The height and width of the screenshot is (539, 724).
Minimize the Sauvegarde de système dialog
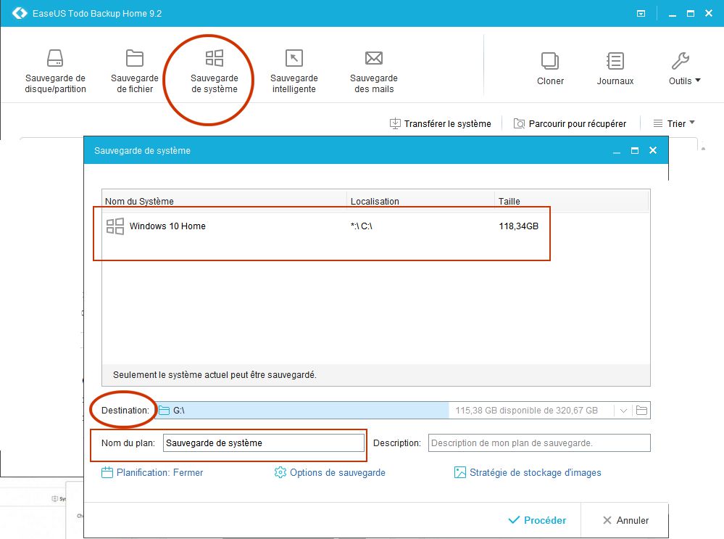click(x=617, y=152)
